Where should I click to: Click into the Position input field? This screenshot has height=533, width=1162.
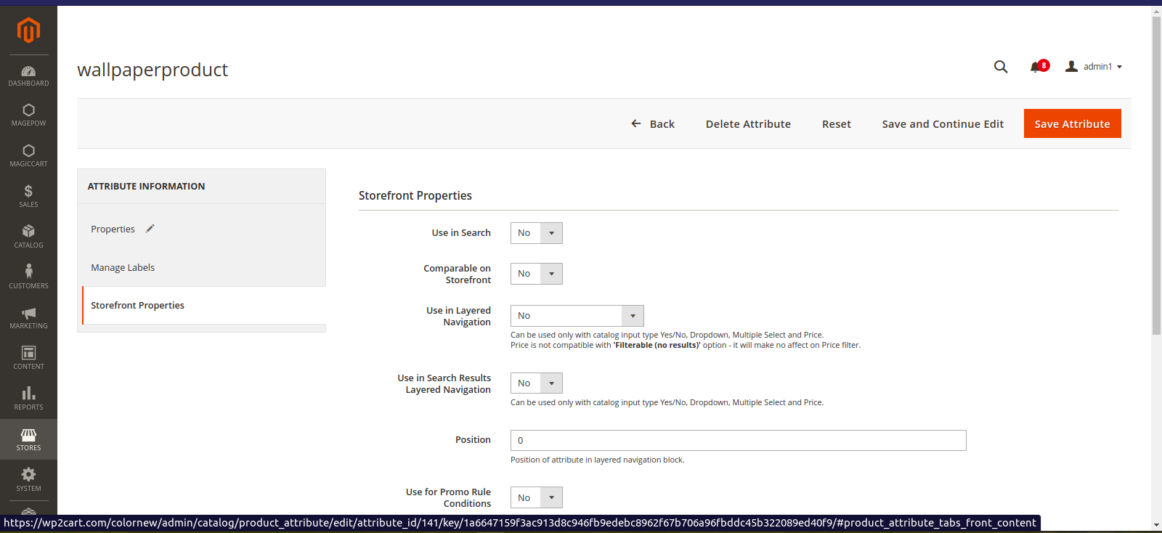738,441
